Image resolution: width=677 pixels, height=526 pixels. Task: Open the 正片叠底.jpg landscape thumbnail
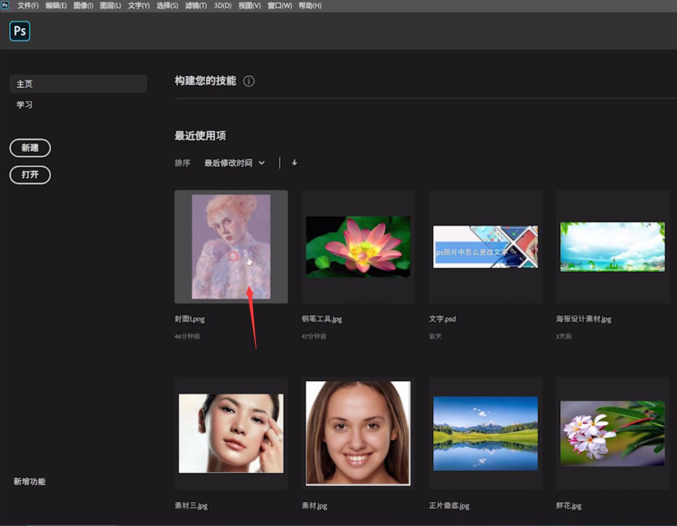(485, 433)
